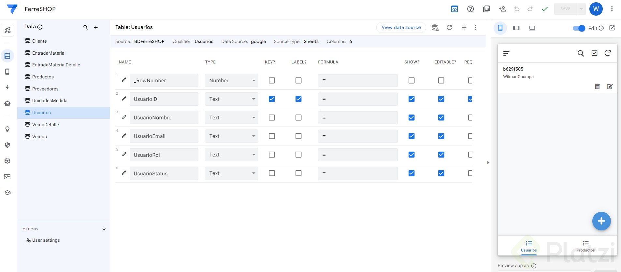This screenshot has width=621, height=272.
Task: Toggle the Edit switch in preview panel
Action: click(579, 28)
